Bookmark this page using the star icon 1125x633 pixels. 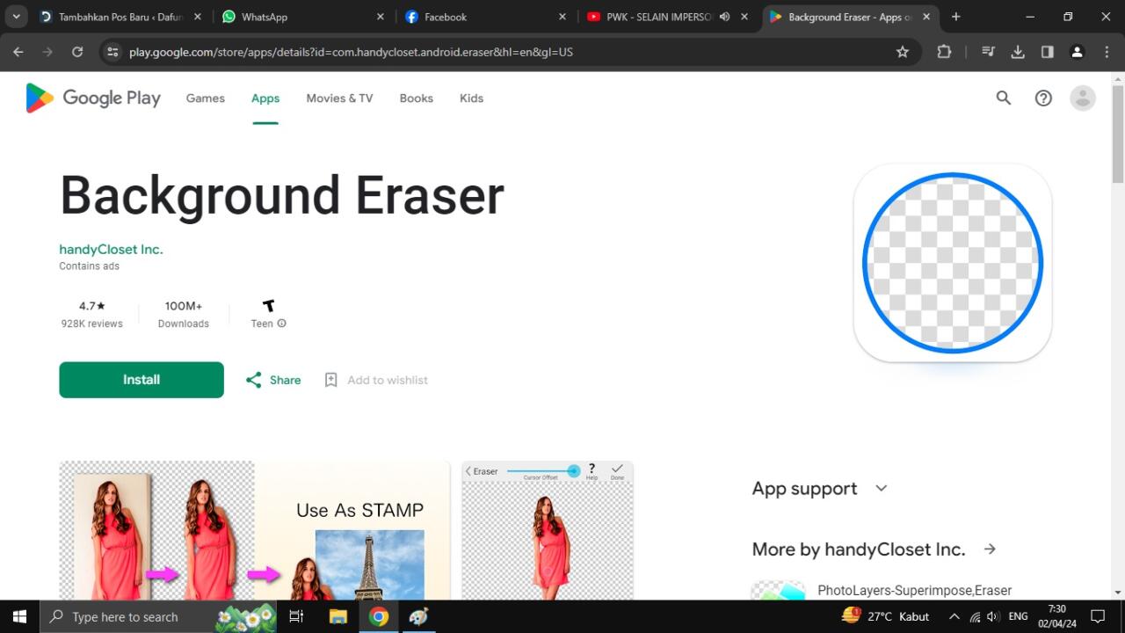tap(902, 52)
